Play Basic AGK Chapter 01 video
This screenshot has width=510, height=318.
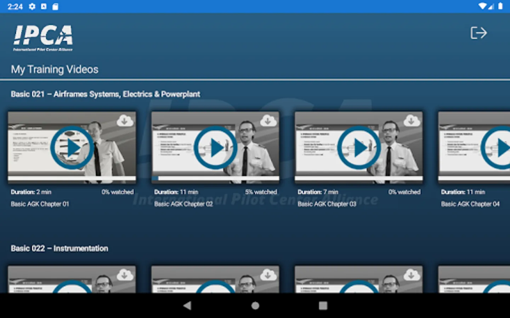(72, 148)
